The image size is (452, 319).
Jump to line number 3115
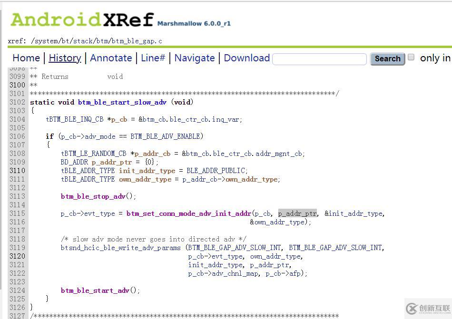point(17,213)
